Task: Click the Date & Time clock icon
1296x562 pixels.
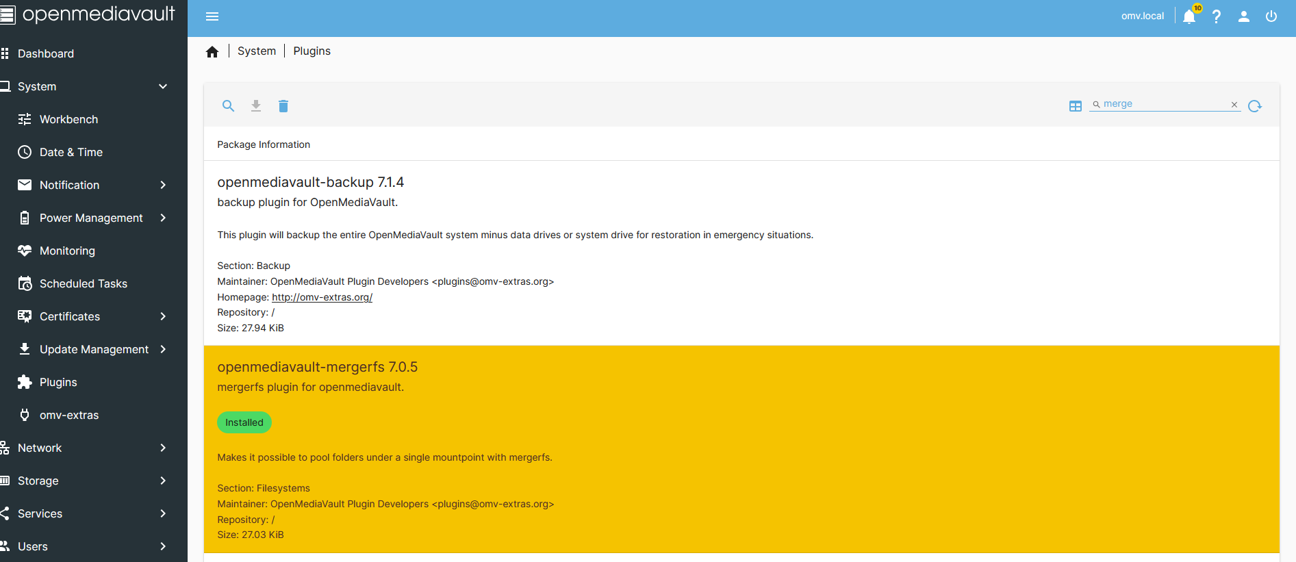Action: click(x=25, y=152)
